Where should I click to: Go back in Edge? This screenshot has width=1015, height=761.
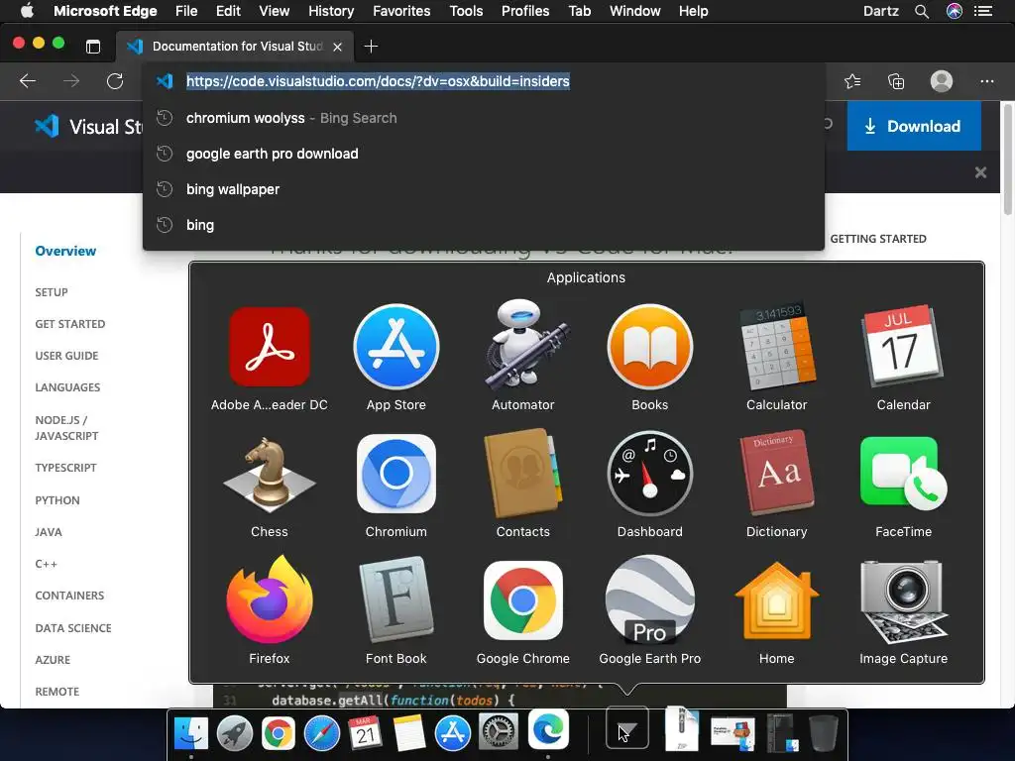pyautogui.click(x=28, y=81)
